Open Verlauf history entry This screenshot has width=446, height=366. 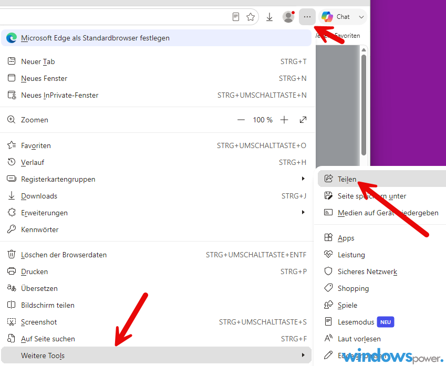click(x=156, y=162)
